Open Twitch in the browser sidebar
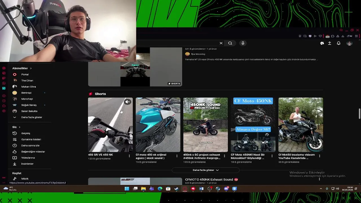 tap(4, 78)
